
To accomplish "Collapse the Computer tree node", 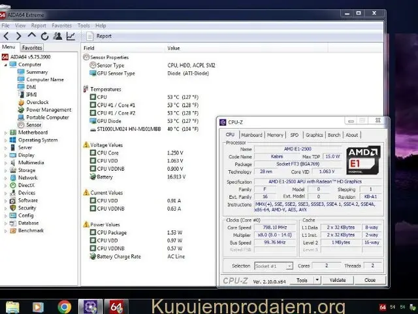I will [x=7, y=65].
